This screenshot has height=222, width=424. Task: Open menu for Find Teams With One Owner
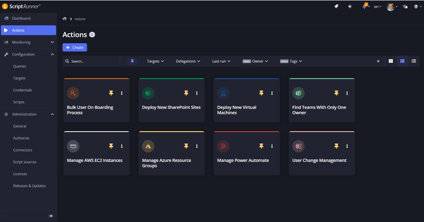[347, 93]
